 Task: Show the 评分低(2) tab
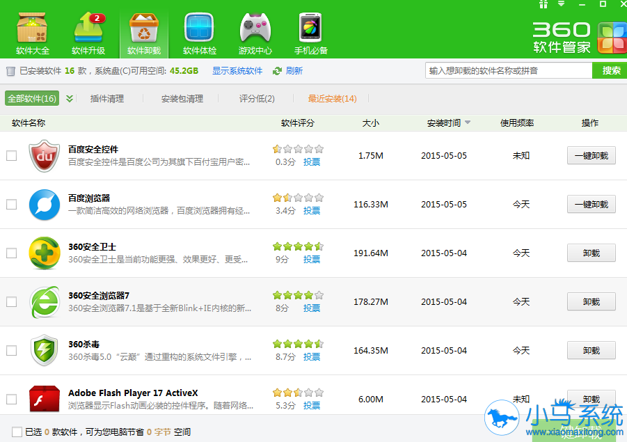coord(257,98)
